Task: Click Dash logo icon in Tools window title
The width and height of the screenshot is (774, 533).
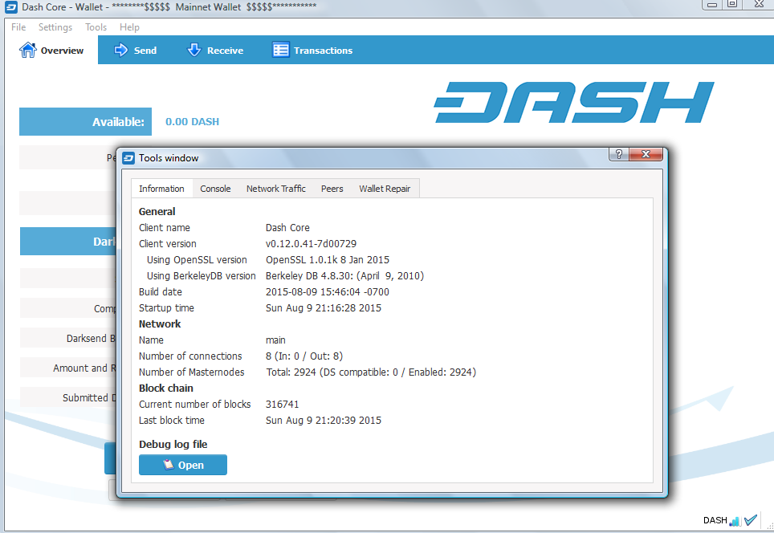Action: coord(128,158)
